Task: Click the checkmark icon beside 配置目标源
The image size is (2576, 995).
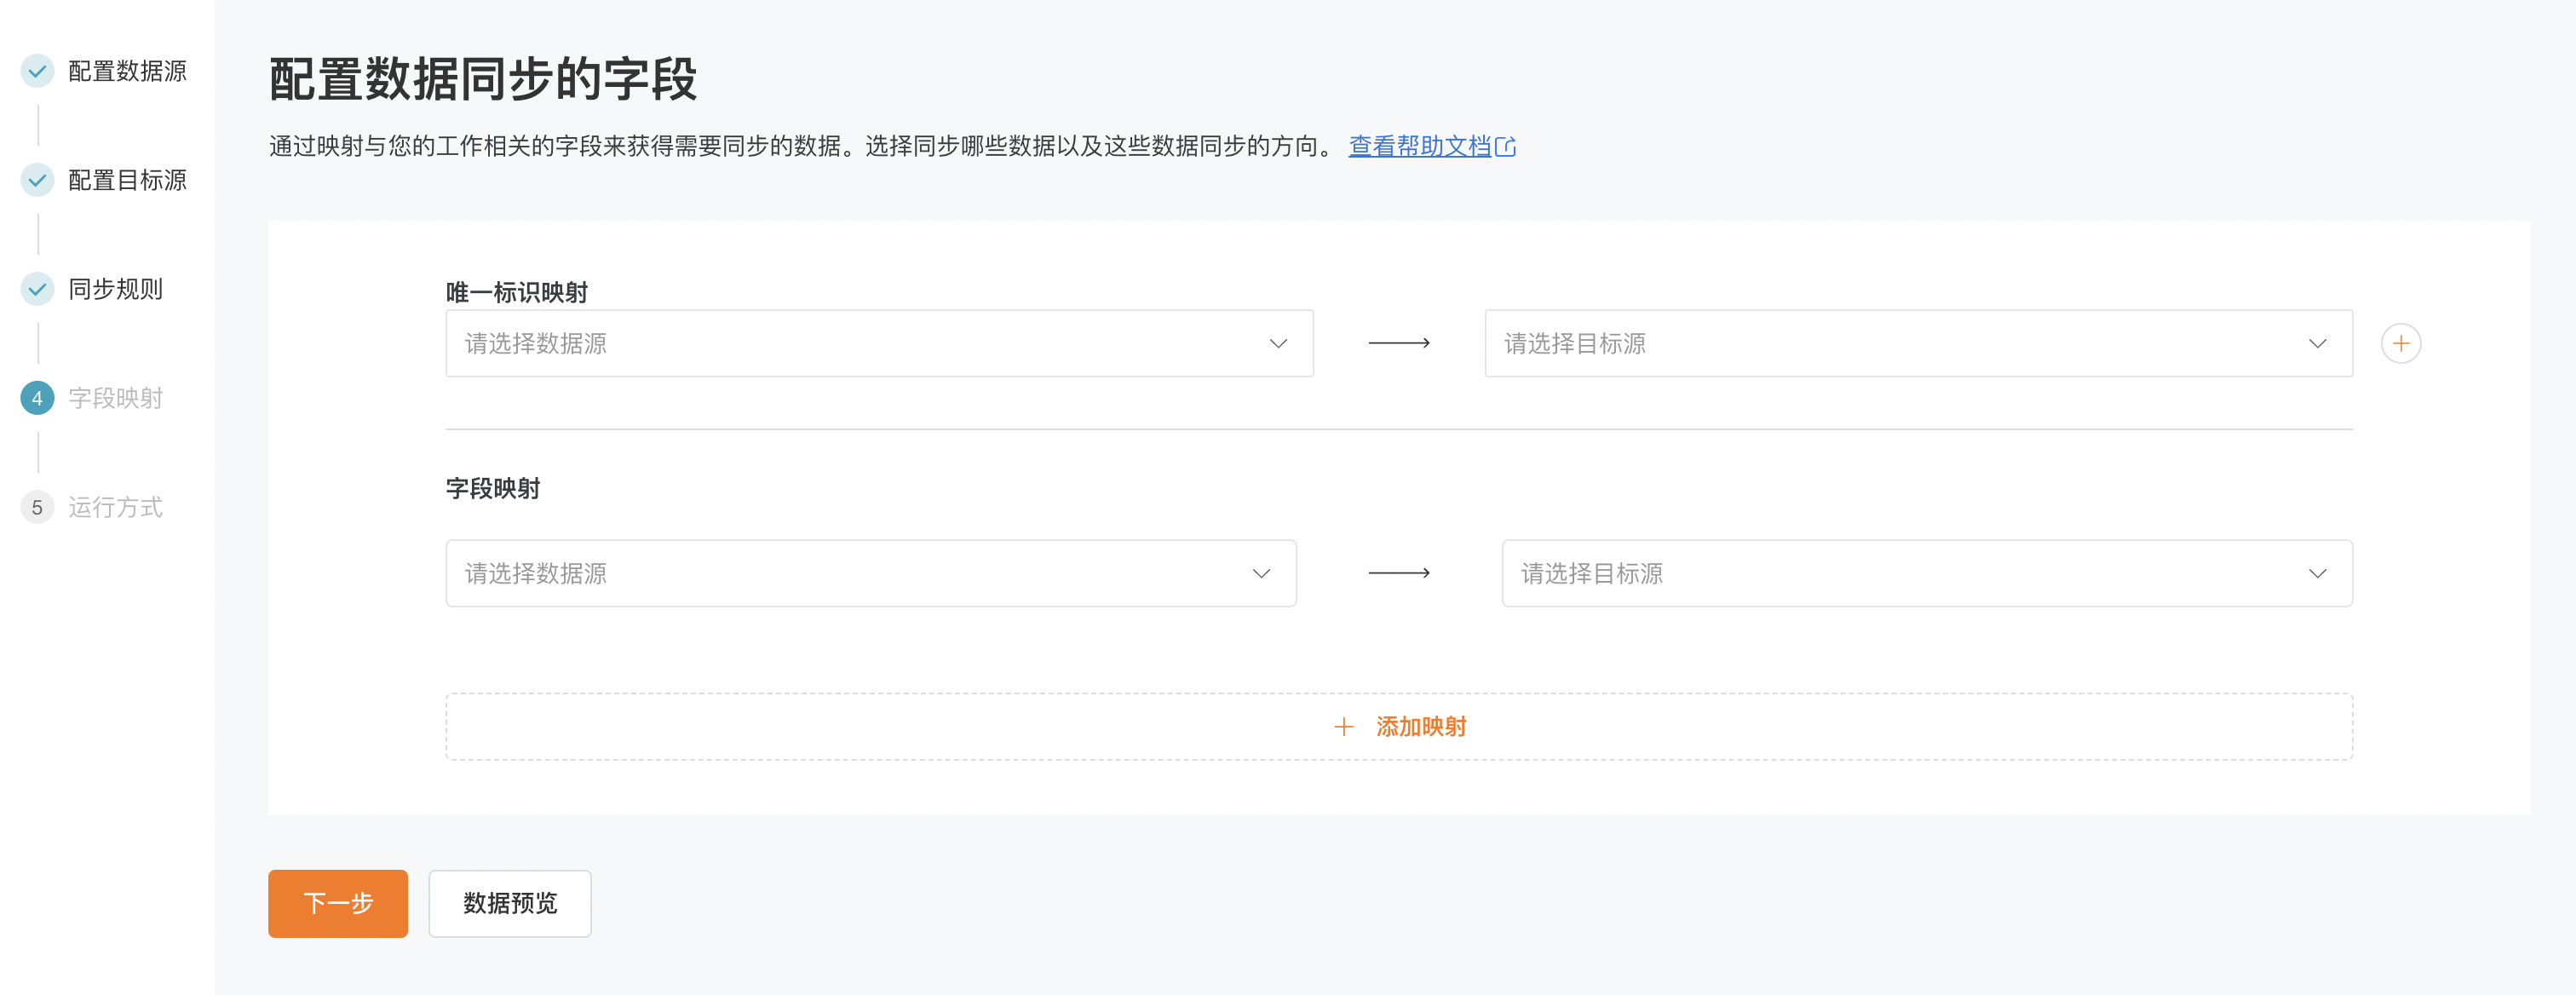Action: pyautogui.click(x=37, y=180)
